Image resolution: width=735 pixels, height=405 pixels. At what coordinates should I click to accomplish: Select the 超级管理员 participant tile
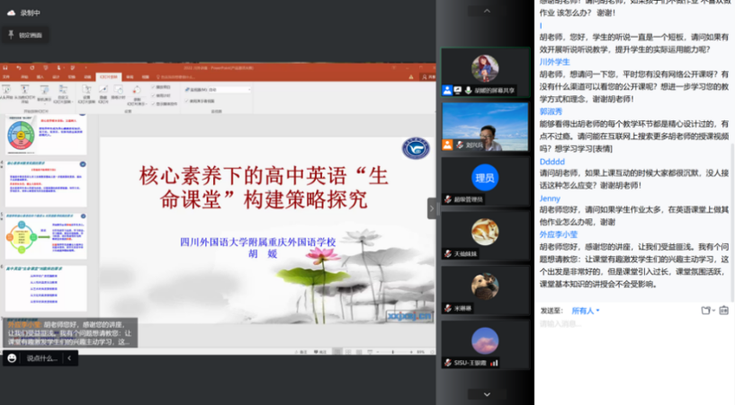coord(485,178)
